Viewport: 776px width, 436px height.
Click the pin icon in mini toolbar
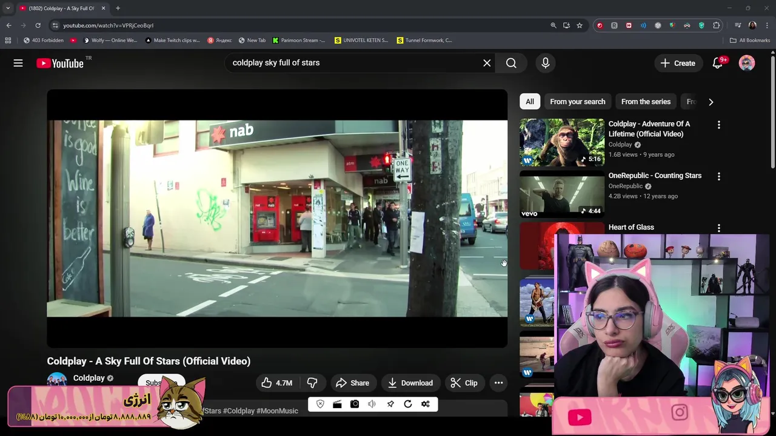[x=390, y=404]
